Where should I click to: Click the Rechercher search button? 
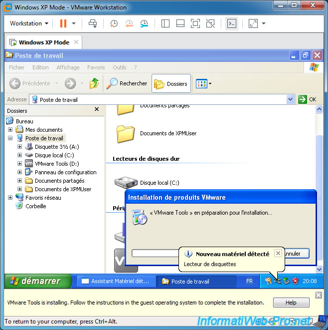127,83
